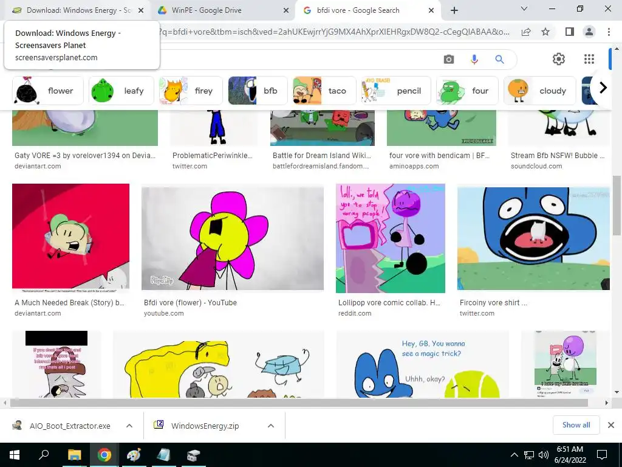This screenshot has width=622, height=467.
Task: Click the vertical scrollbar down arrow
Action: coord(617,392)
